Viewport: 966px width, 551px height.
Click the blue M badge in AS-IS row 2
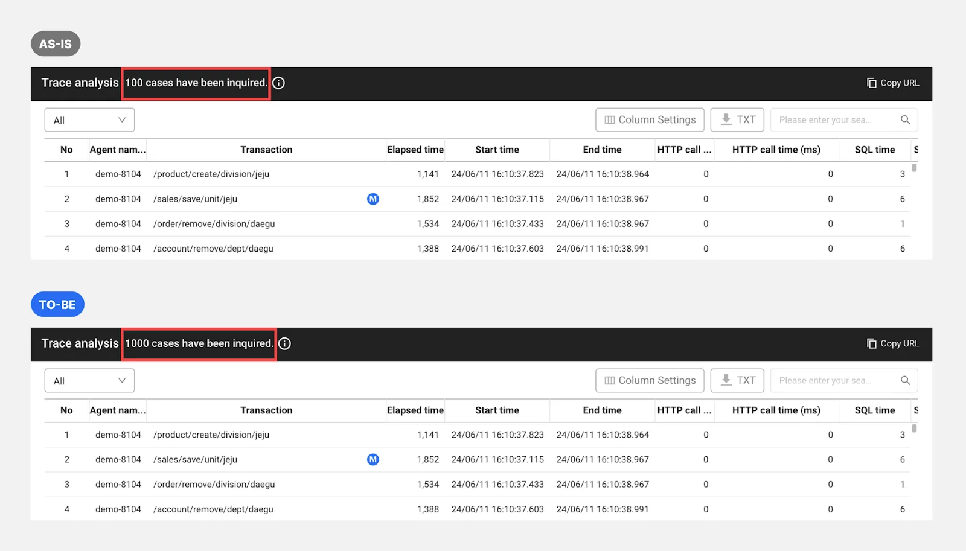pos(373,199)
